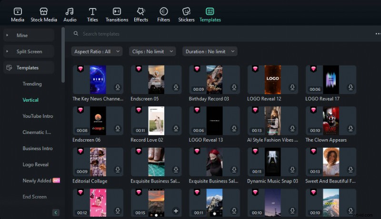381x219 pixels.
Task: Open the Clips: No limit dropdown
Action: (152, 51)
